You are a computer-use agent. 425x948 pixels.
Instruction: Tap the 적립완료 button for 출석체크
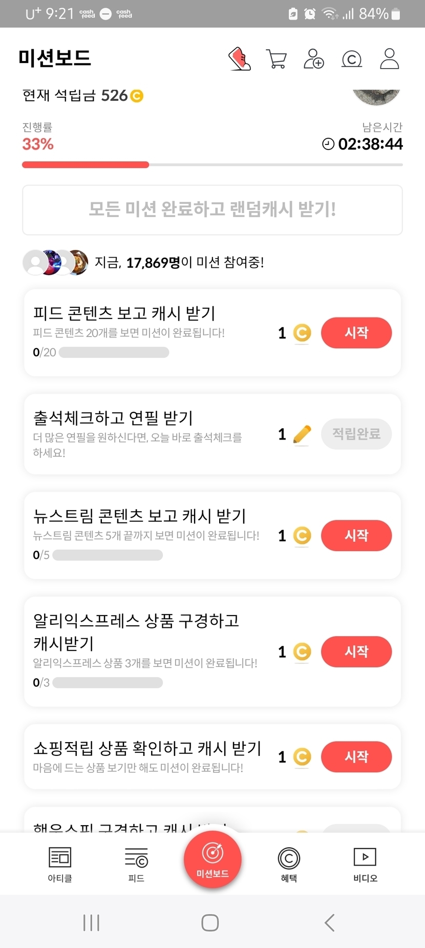(356, 434)
